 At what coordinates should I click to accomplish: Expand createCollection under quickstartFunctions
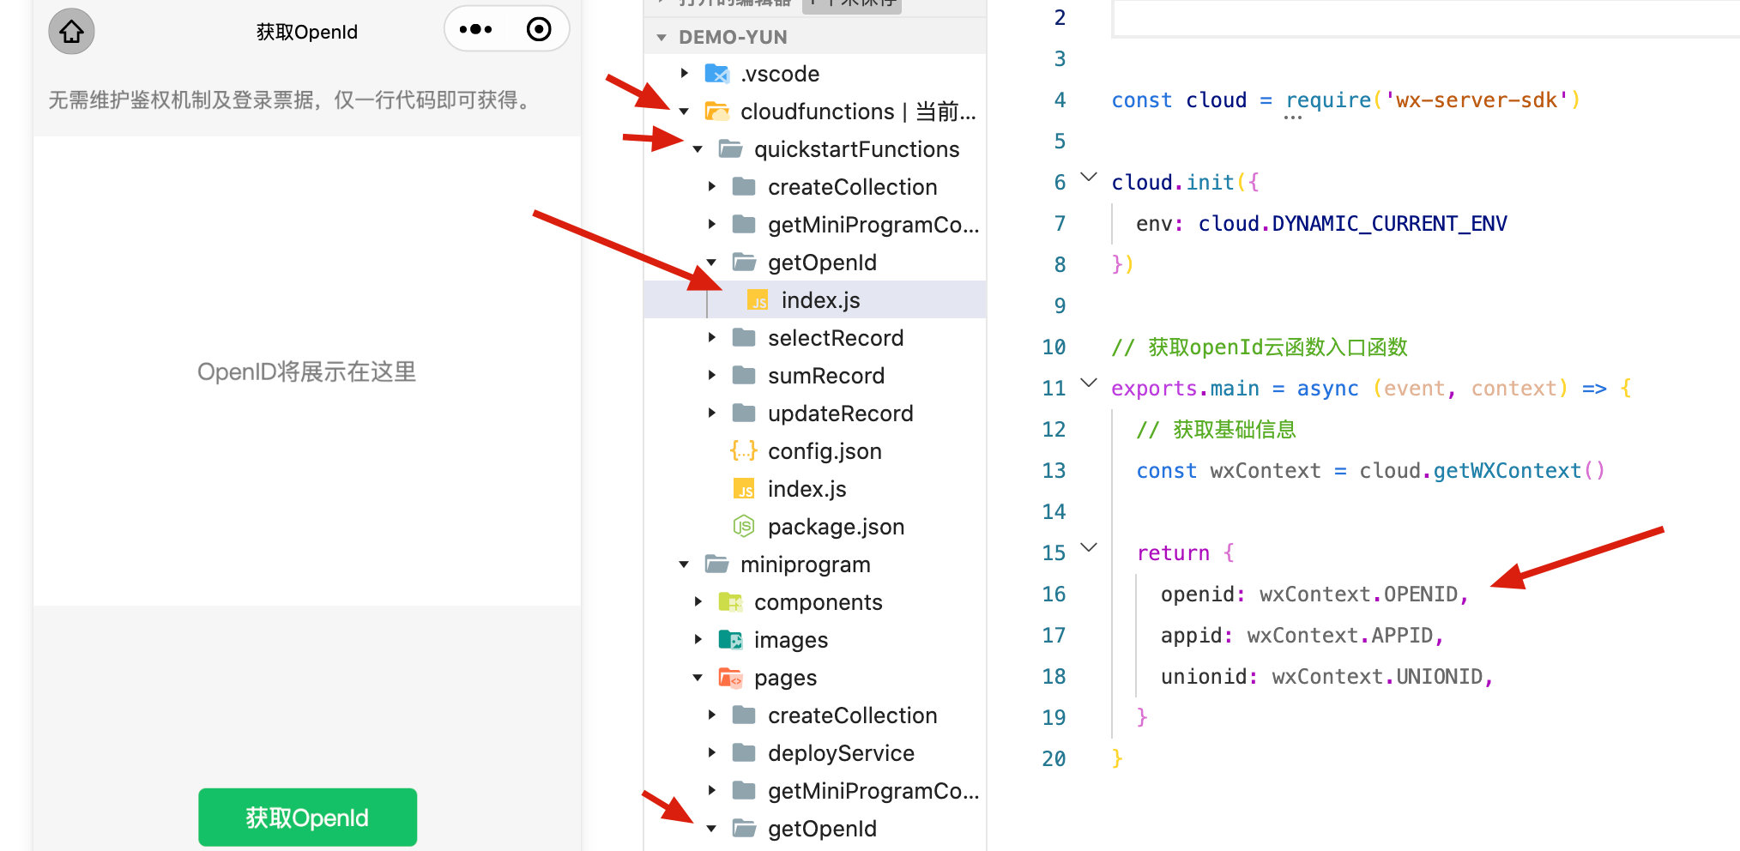click(x=711, y=187)
